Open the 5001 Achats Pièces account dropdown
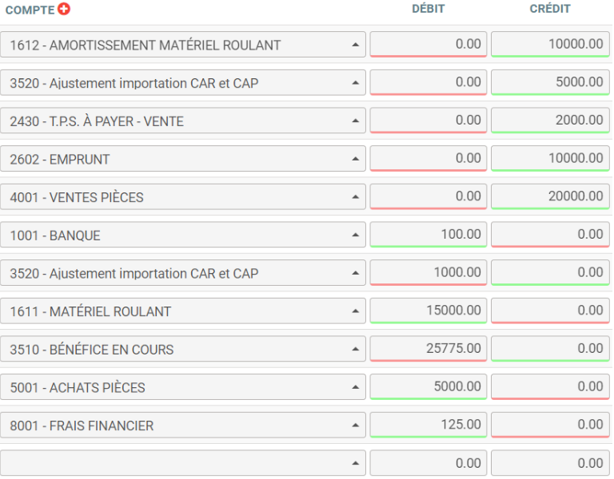The width and height of the screenshot is (614, 479). point(183,387)
